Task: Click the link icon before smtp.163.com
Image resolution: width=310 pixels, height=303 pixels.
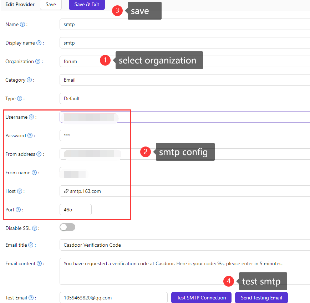Action: pyautogui.click(x=65, y=191)
